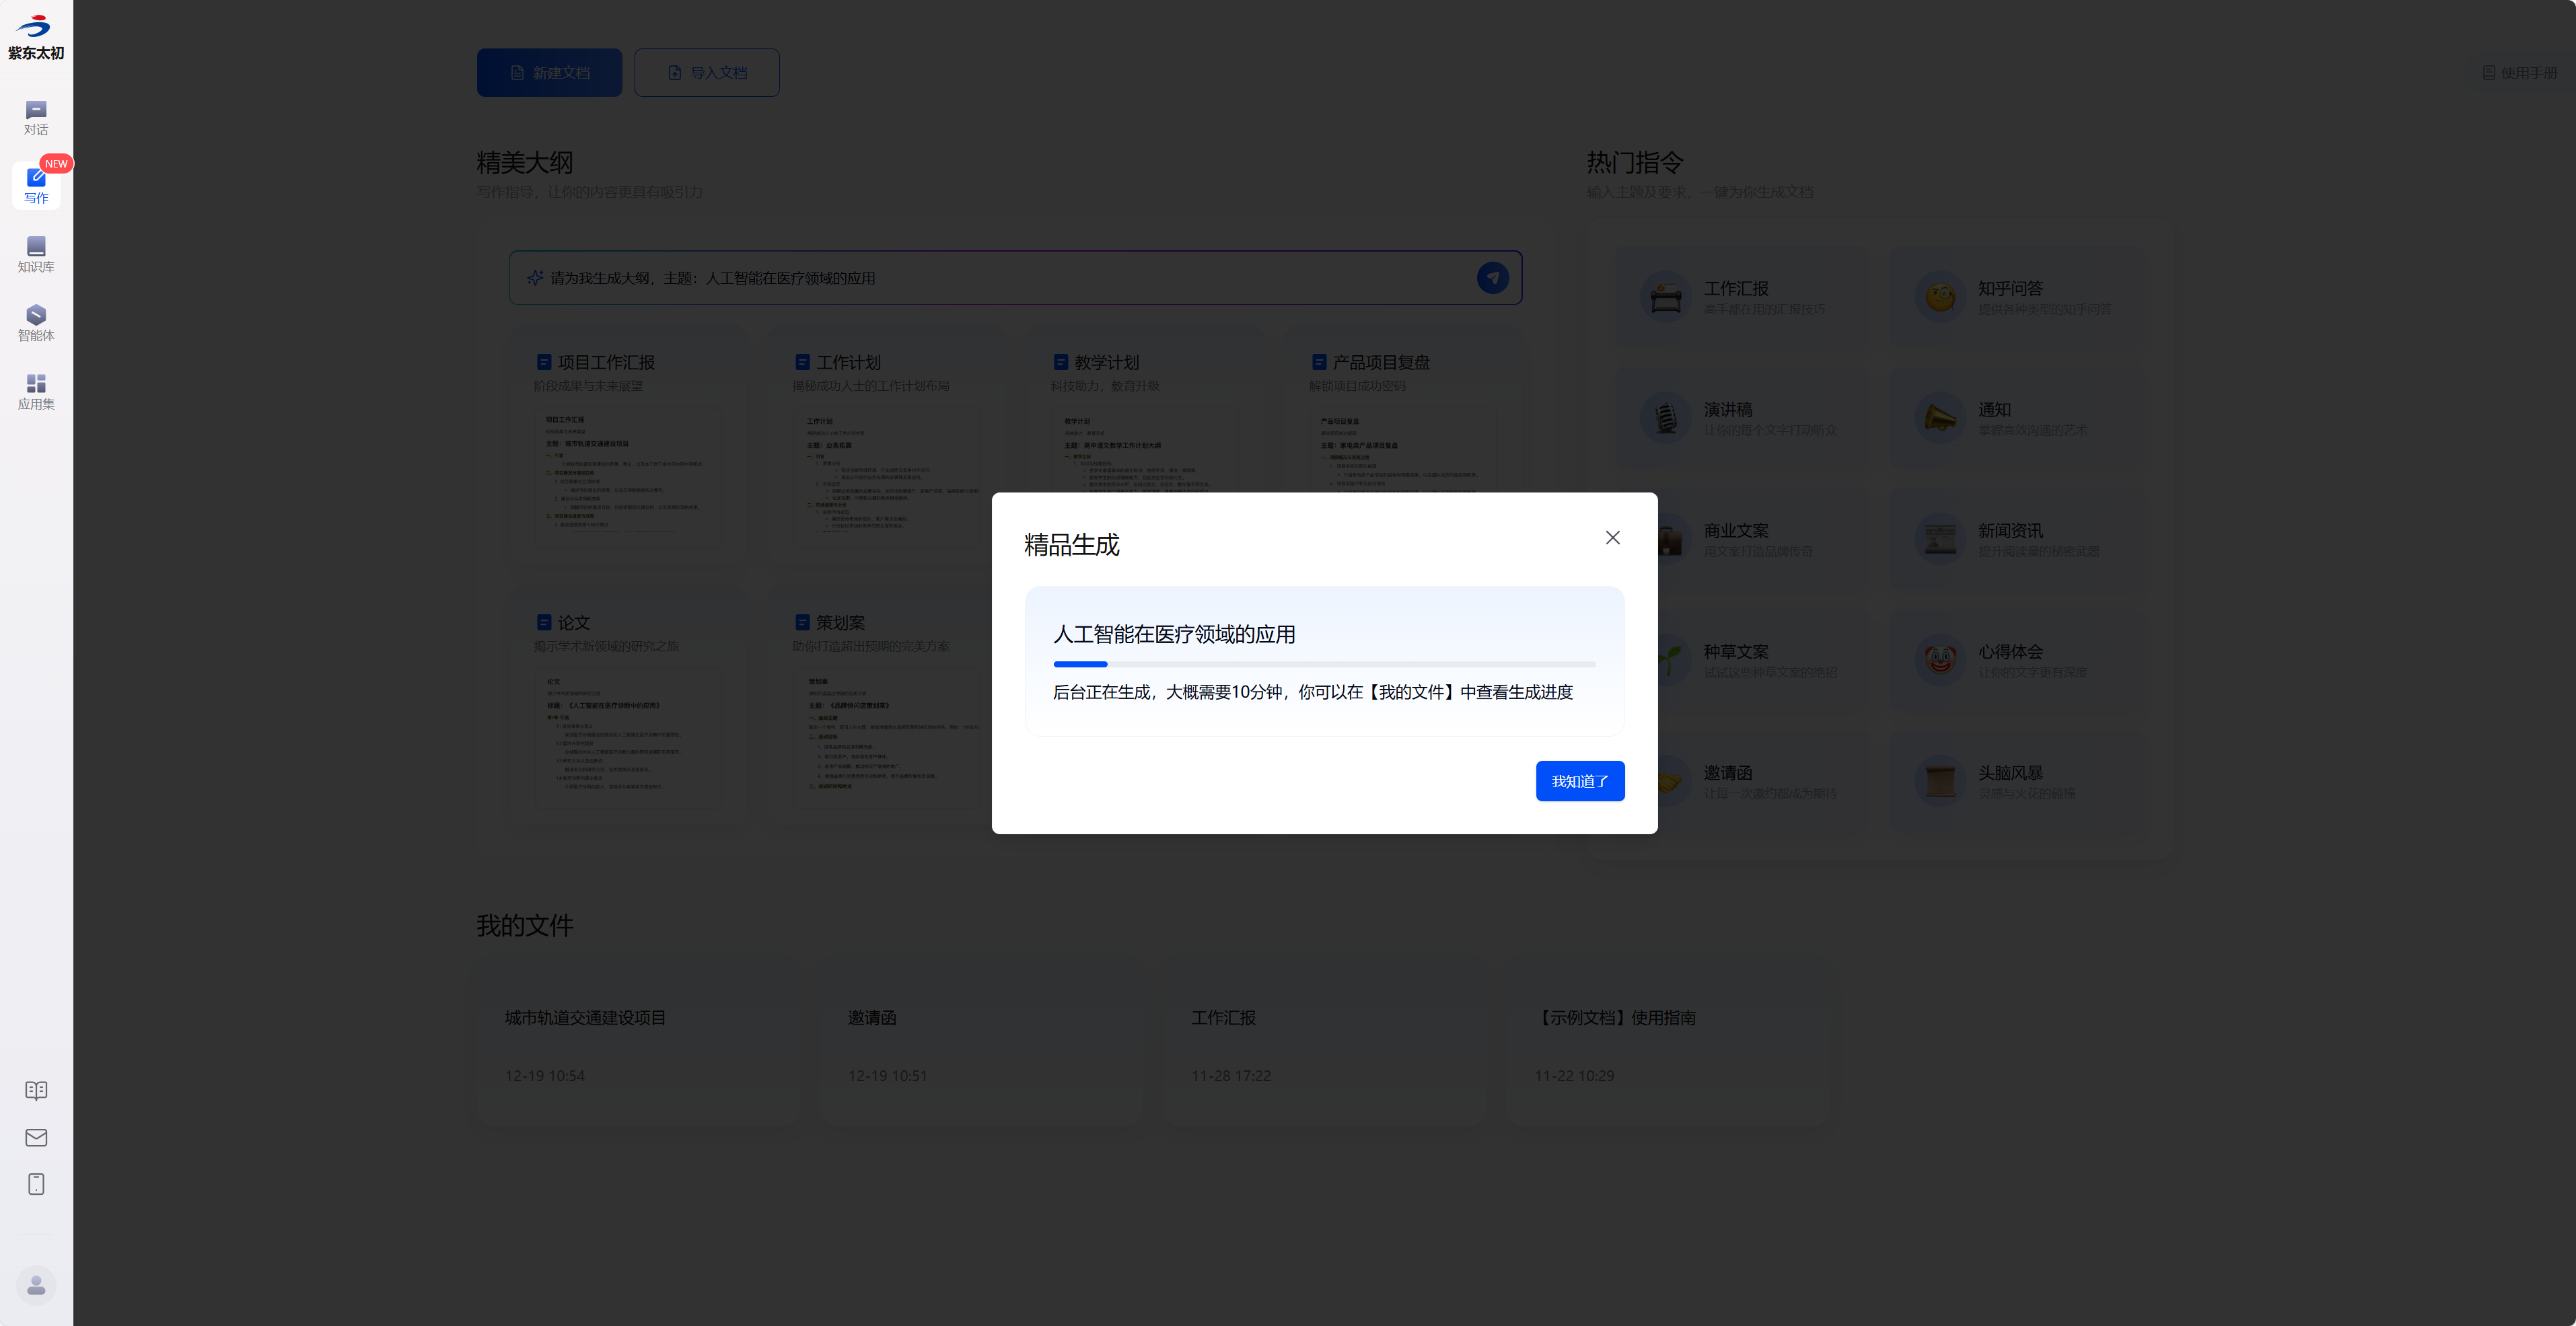Open the 对话 chat sidebar icon
The image size is (2576, 1326).
click(x=36, y=117)
